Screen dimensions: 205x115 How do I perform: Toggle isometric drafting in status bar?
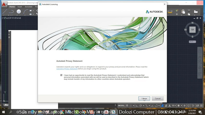click(147, 106)
